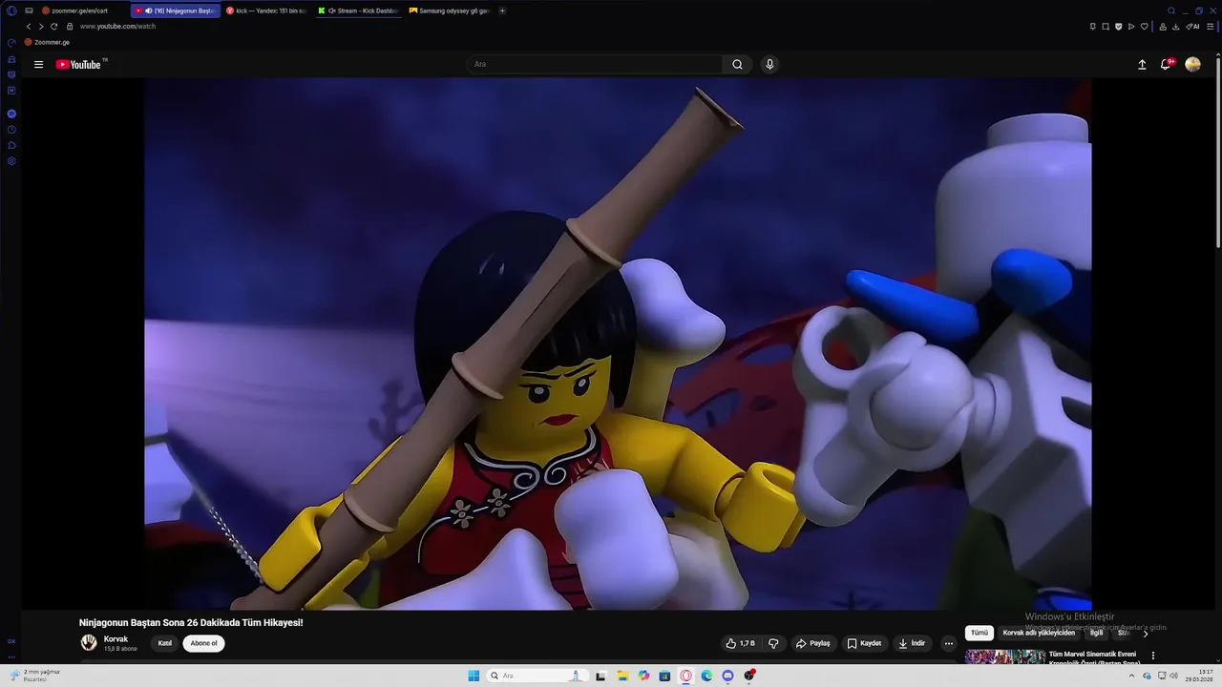Open the Korvak channel name link

pos(116,639)
